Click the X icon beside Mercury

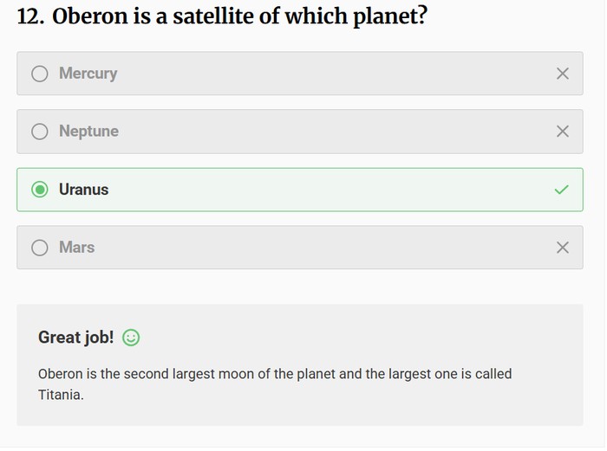pyautogui.click(x=562, y=74)
